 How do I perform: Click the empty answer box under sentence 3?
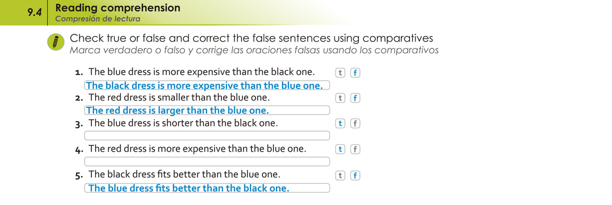pyautogui.click(x=208, y=136)
